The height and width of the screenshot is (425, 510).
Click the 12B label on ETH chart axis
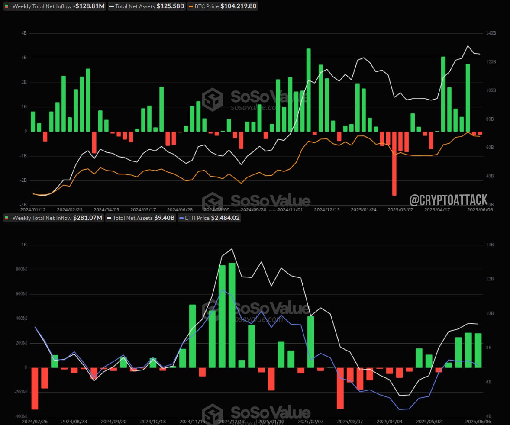pyautogui.click(x=490, y=279)
